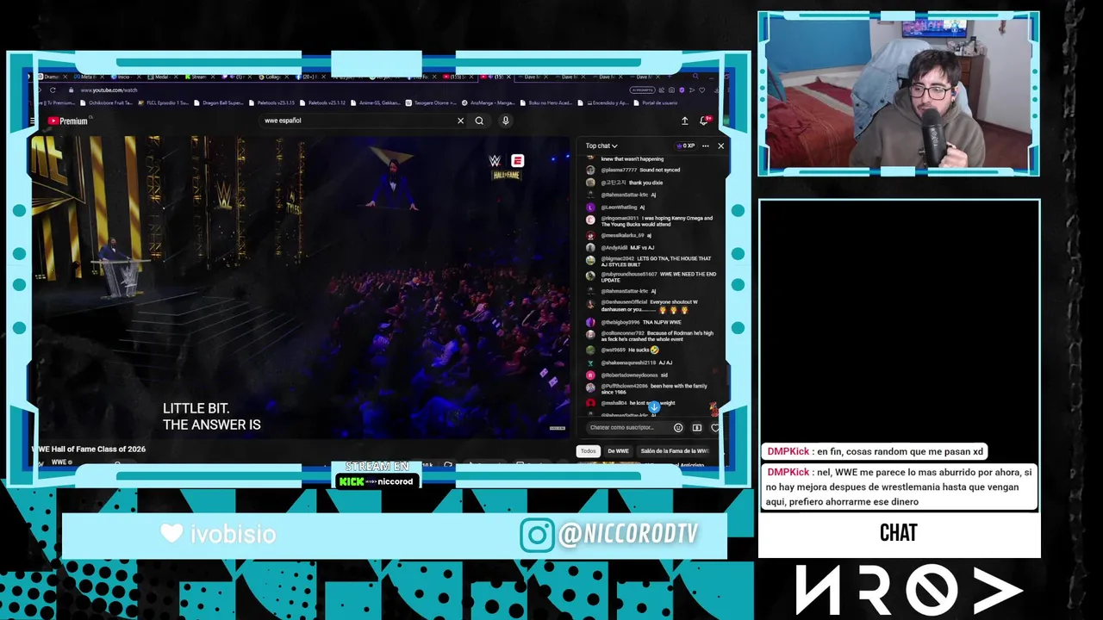Click @ringoman3011 Kenny Omega chat message
Image resolution: width=1103 pixels, height=620 pixels.
point(651,221)
